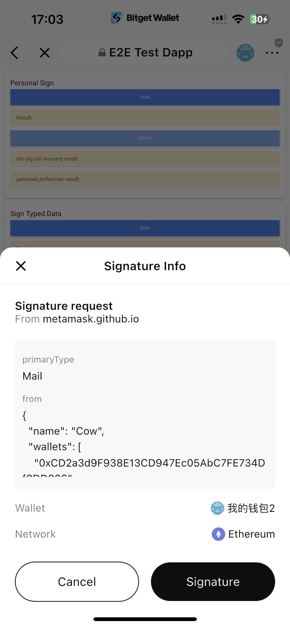Close the Signature Info sheet
Viewport: 290px width, 627px height.
click(21, 266)
